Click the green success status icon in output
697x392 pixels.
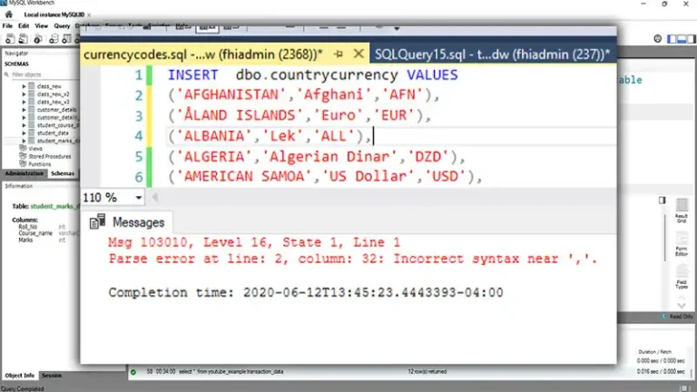coord(133,372)
